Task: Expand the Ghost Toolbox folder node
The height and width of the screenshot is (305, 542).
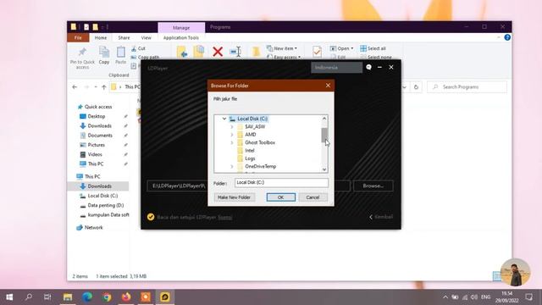Action: 232,142
